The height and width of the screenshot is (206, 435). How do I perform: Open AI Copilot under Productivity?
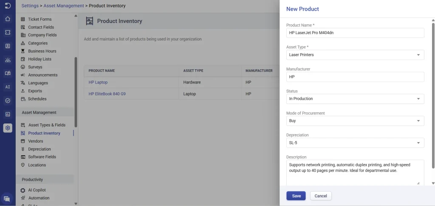tap(37, 190)
